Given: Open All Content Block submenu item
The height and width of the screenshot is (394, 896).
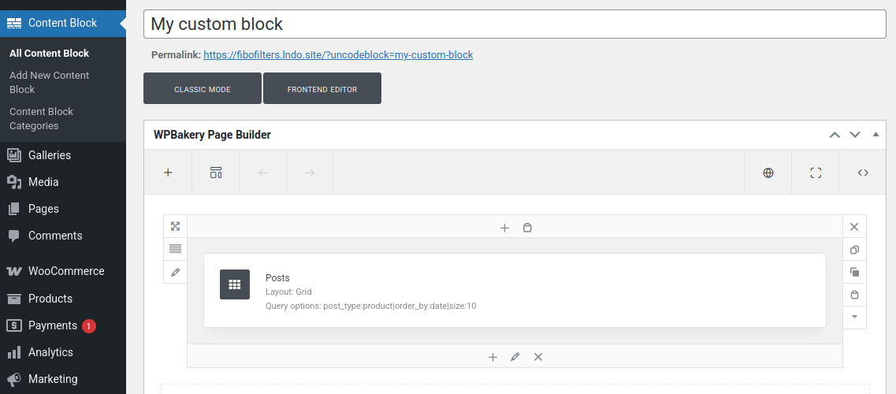Looking at the screenshot, I should pos(49,53).
